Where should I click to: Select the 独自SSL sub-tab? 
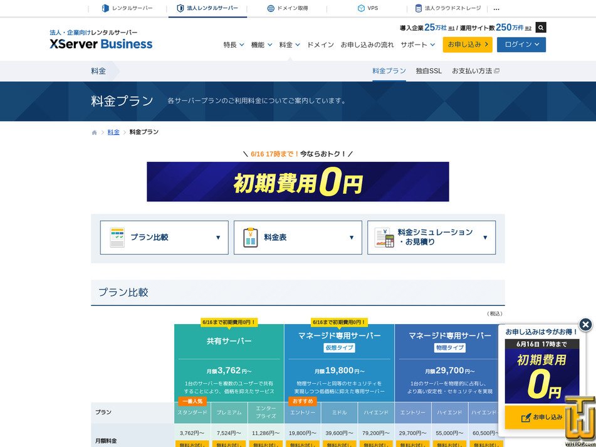429,71
